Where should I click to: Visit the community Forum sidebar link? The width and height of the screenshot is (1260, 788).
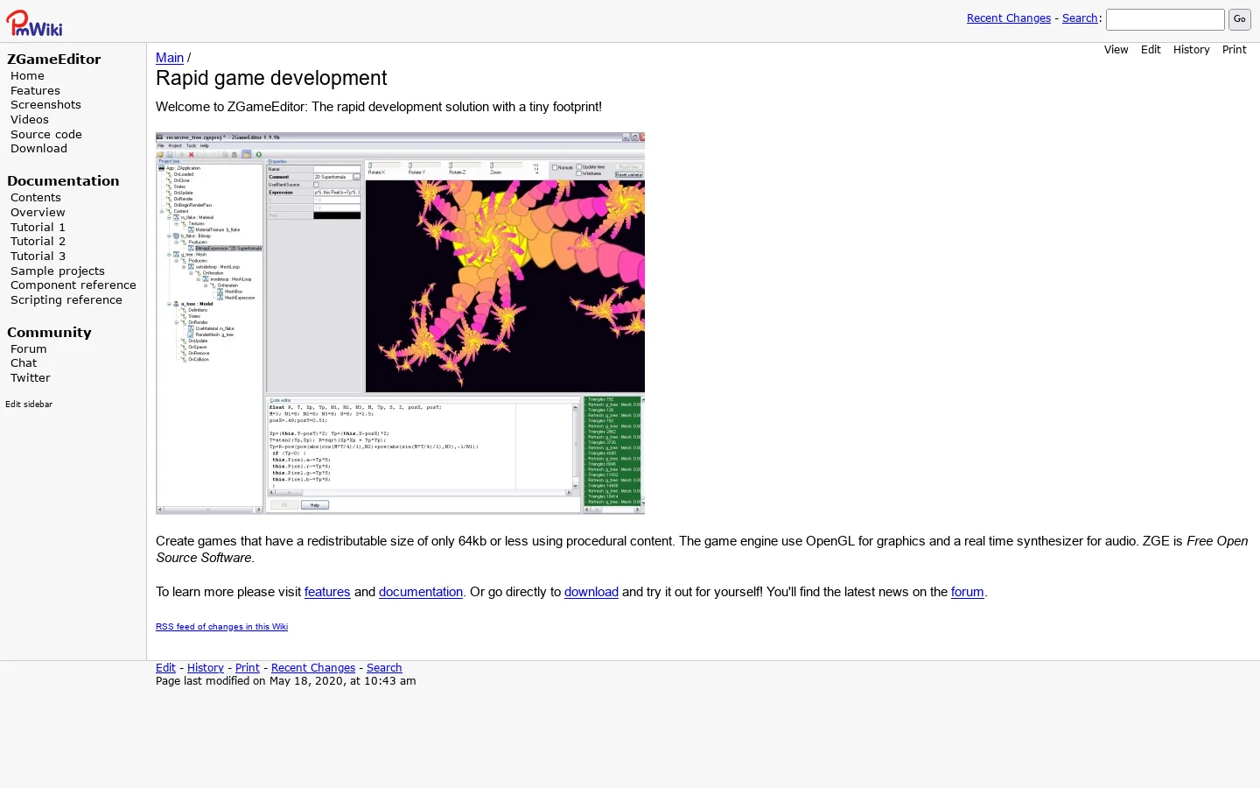pyautogui.click(x=29, y=349)
